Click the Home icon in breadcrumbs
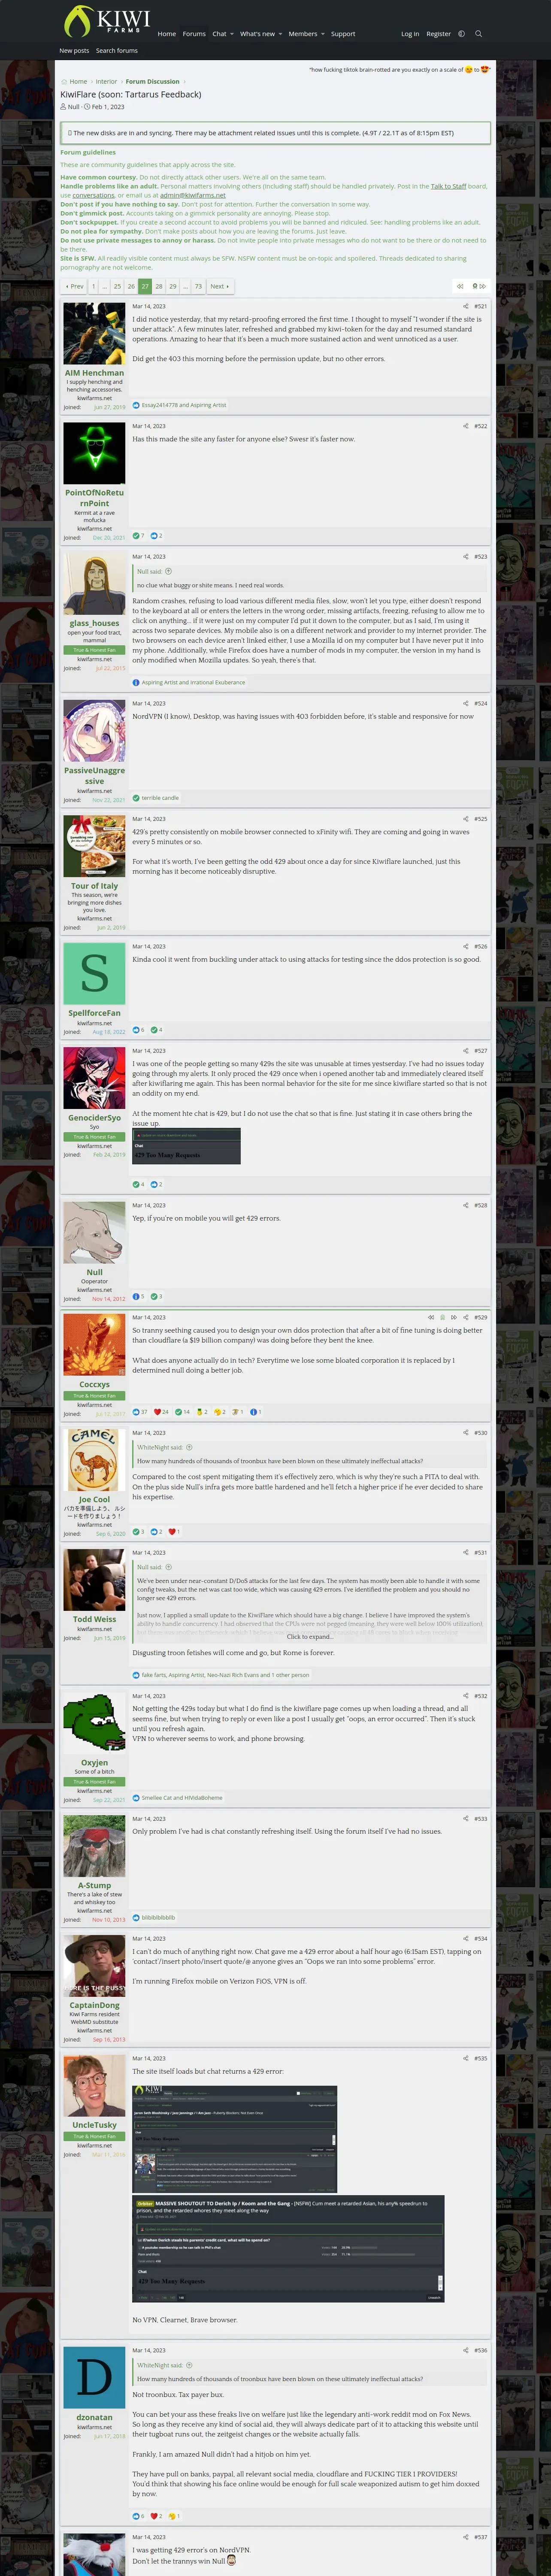Screen dimensions: 551x2576 64,82
